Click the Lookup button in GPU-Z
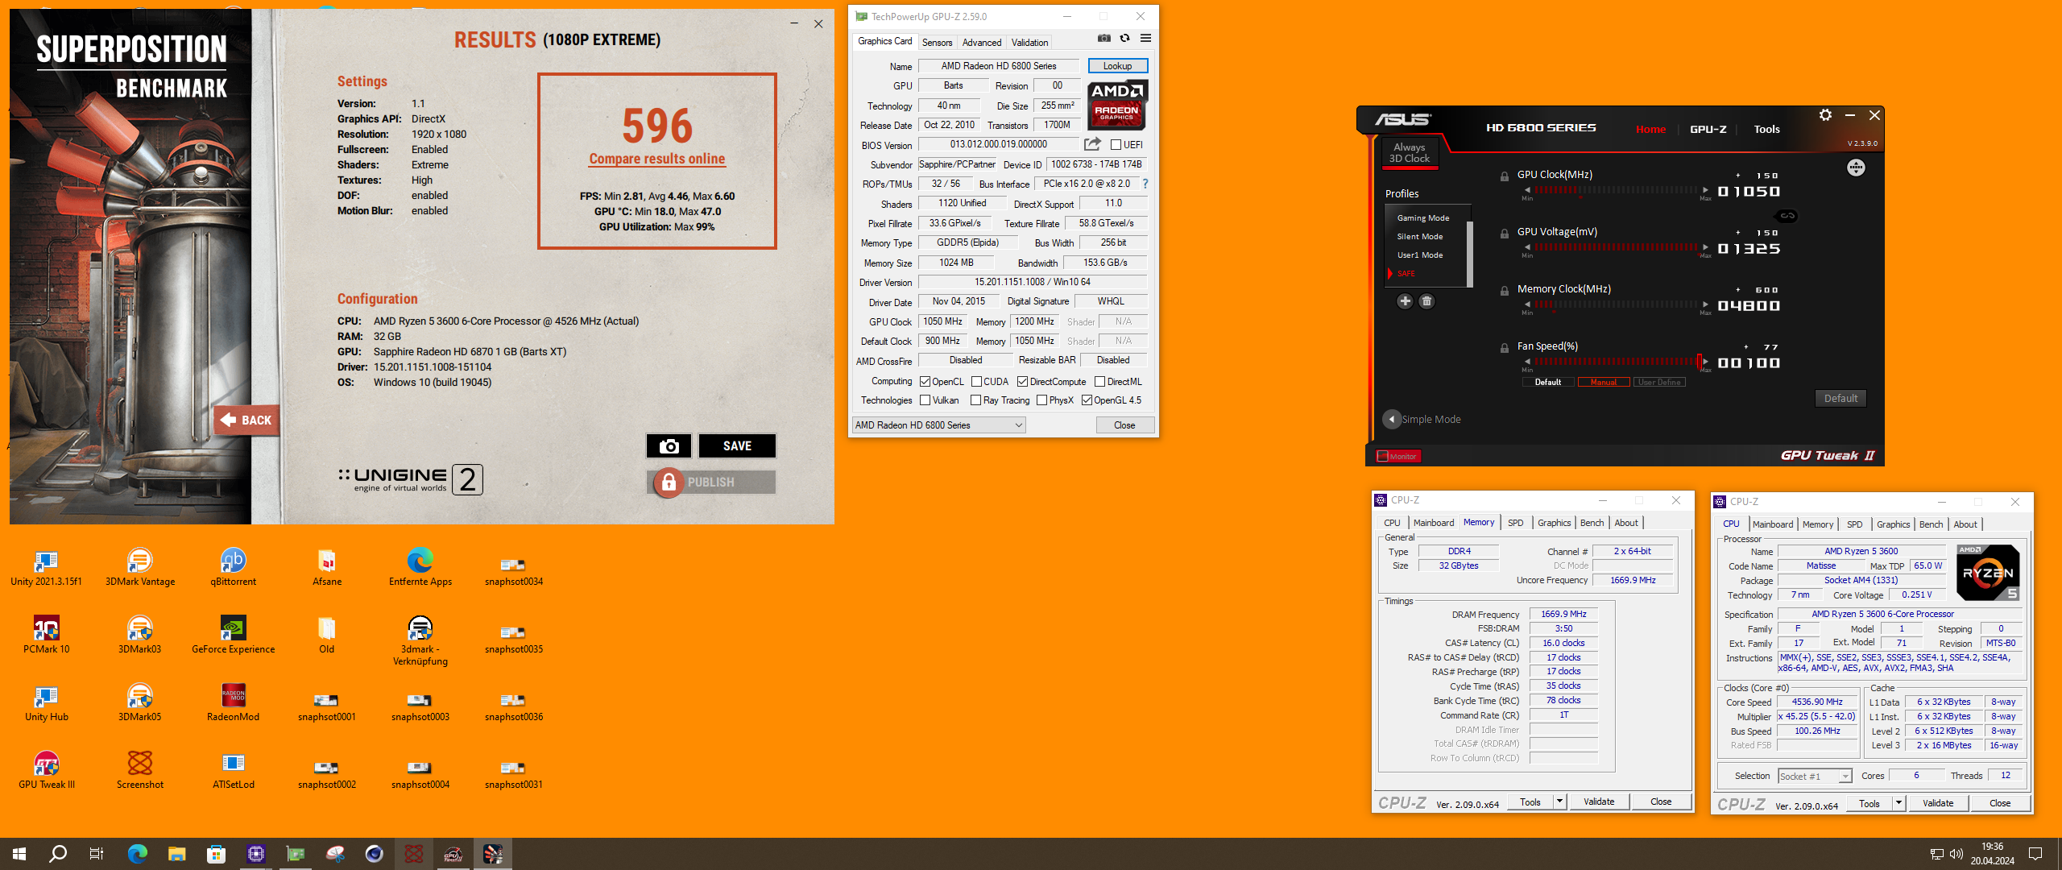Screen dimensions: 2062x870 1117,66
